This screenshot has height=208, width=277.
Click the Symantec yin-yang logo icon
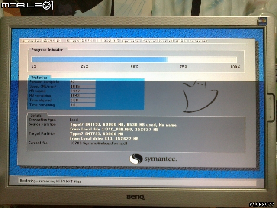(x=135, y=159)
